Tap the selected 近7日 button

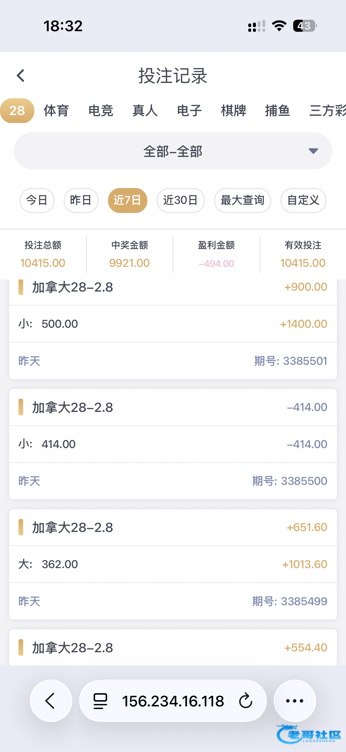[127, 200]
